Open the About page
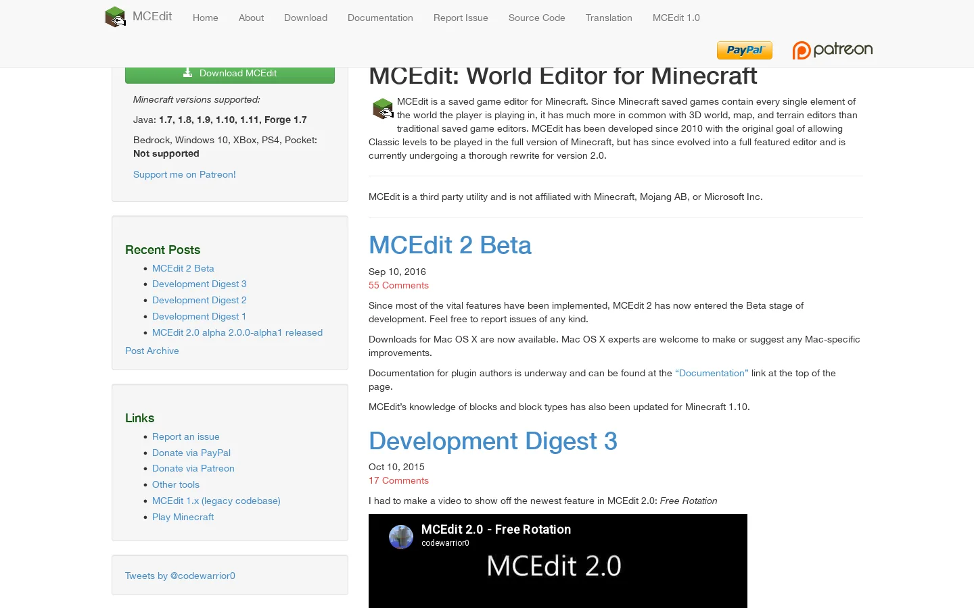This screenshot has height=608, width=974. coord(251,18)
